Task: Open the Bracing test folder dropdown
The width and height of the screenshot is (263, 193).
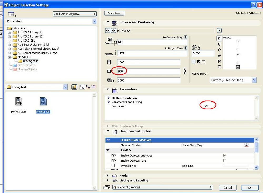Action: click(65, 87)
